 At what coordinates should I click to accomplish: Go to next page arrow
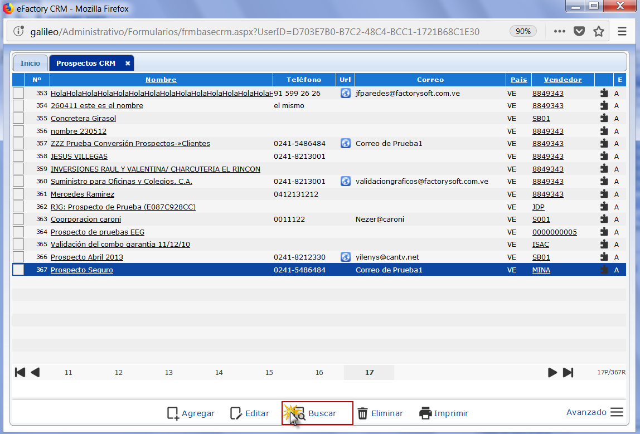(x=552, y=372)
